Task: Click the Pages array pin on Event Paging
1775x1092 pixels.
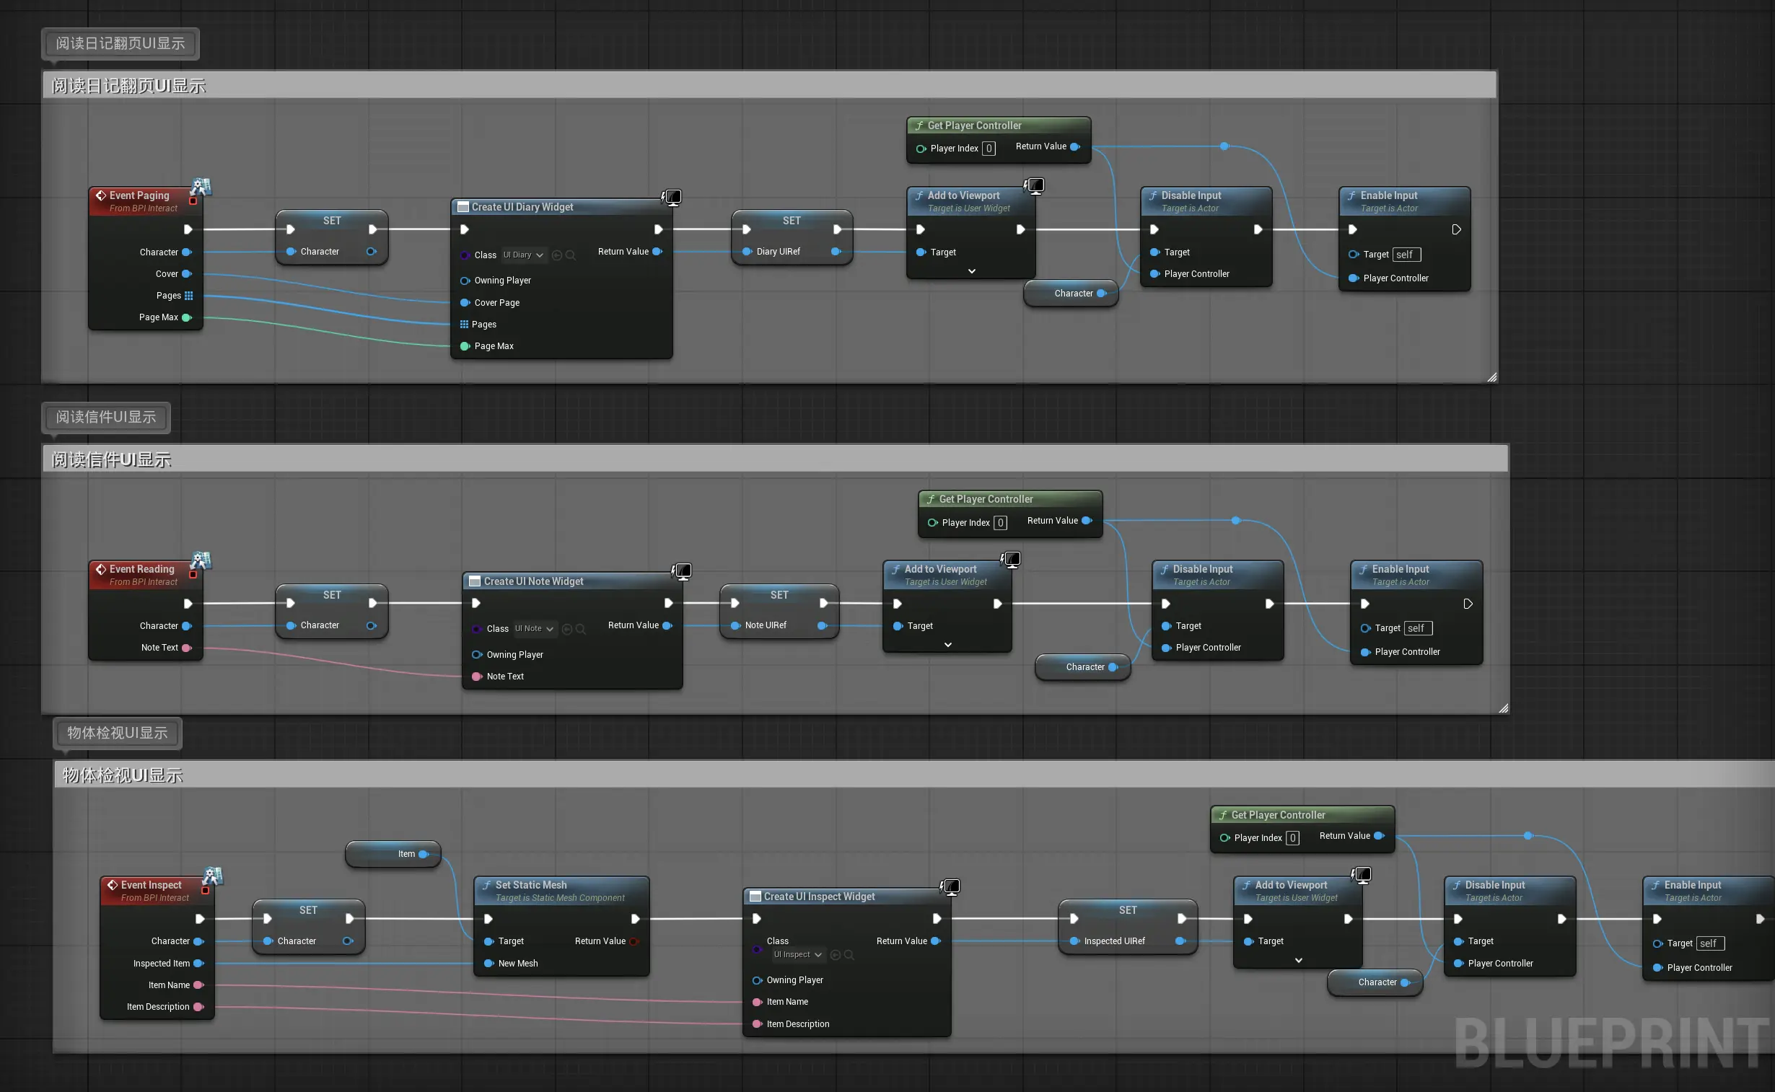Action: pos(188,296)
